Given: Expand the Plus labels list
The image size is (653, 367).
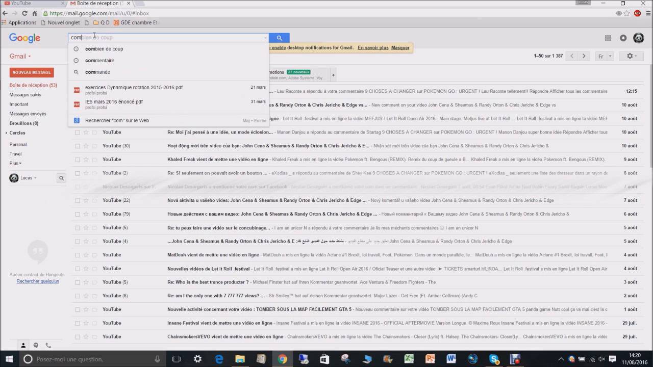Looking at the screenshot, I should [x=15, y=163].
